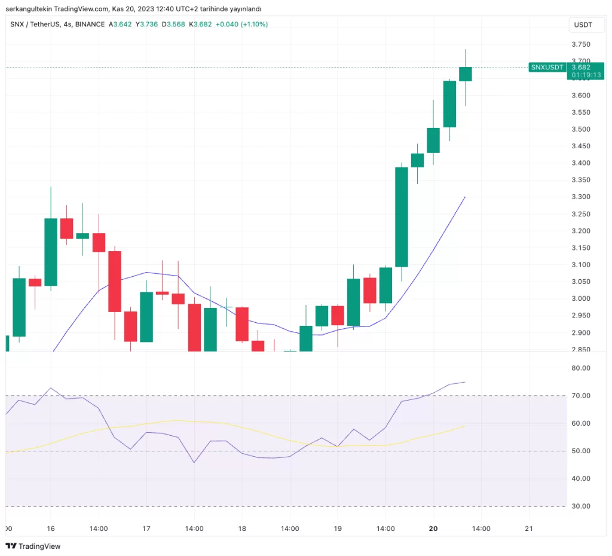The width and height of the screenshot is (612, 556).
Task: Click the BINANCE exchange label in the header
Action: coord(90,25)
